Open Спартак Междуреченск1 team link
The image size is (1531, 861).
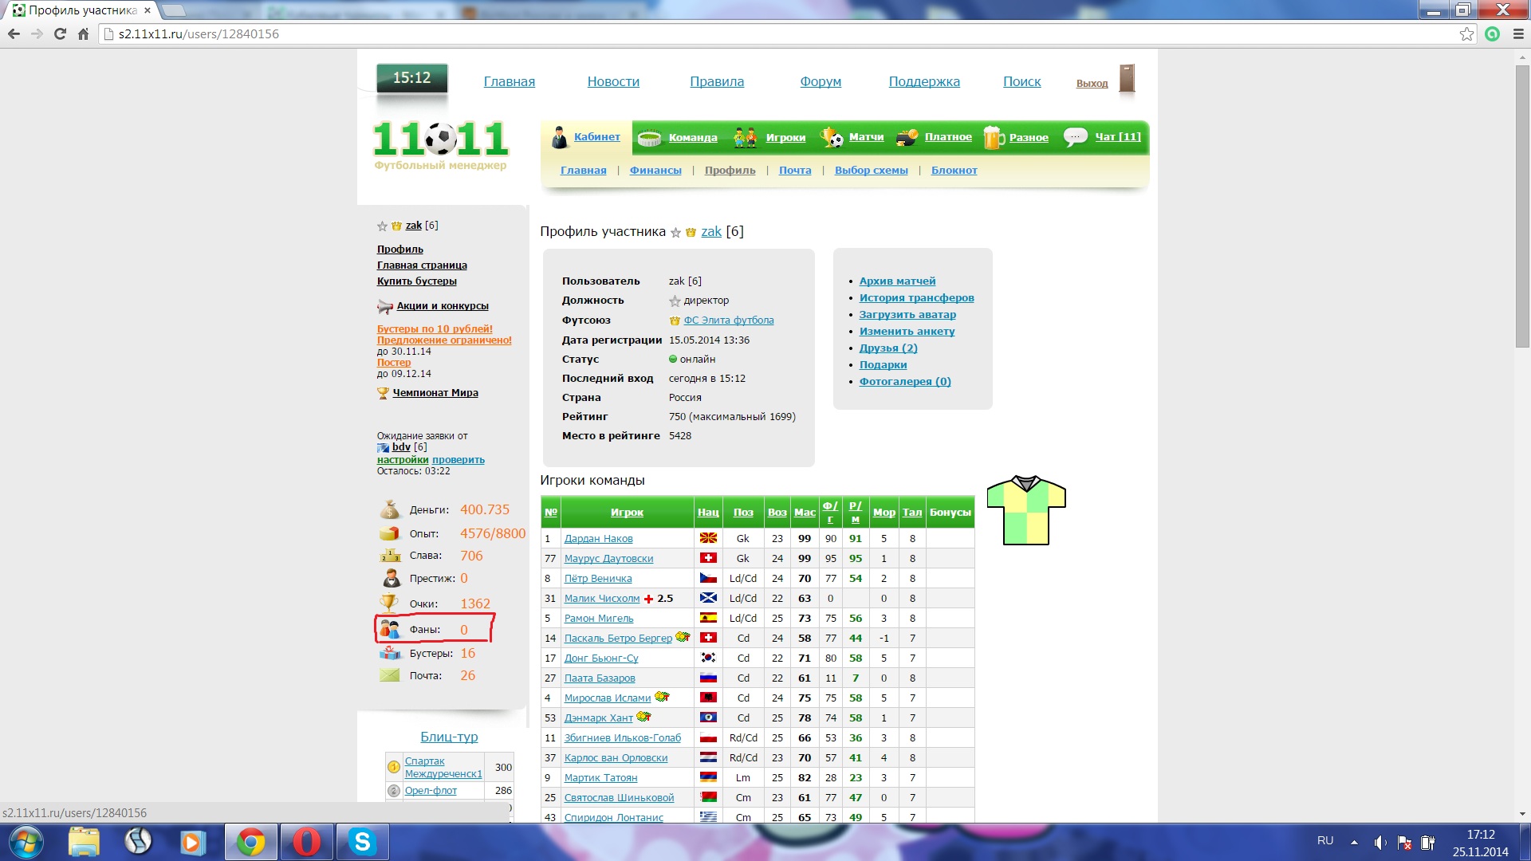[x=443, y=768]
